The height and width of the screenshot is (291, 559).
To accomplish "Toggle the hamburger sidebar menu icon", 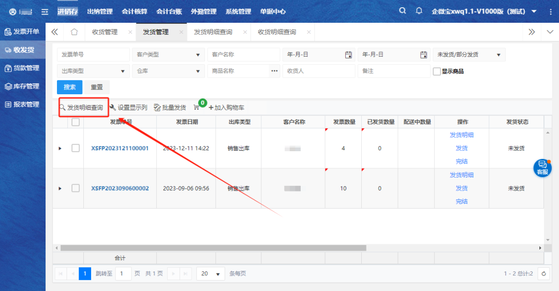I will coord(45,11).
